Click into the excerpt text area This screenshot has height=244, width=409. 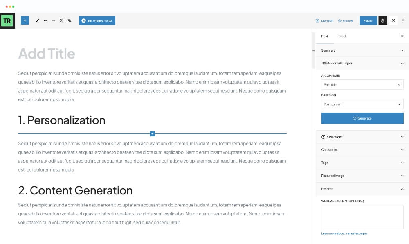pyautogui.click(x=362, y=217)
